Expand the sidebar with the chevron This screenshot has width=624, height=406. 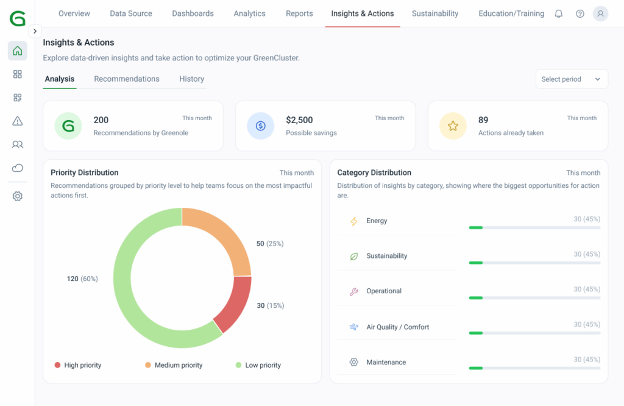[35, 31]
